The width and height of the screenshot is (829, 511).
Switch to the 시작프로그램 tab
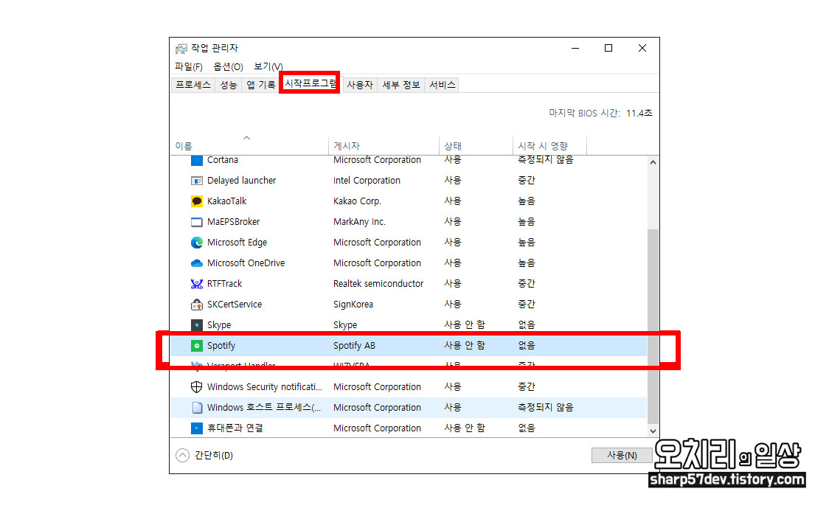(x=311, y=83)
